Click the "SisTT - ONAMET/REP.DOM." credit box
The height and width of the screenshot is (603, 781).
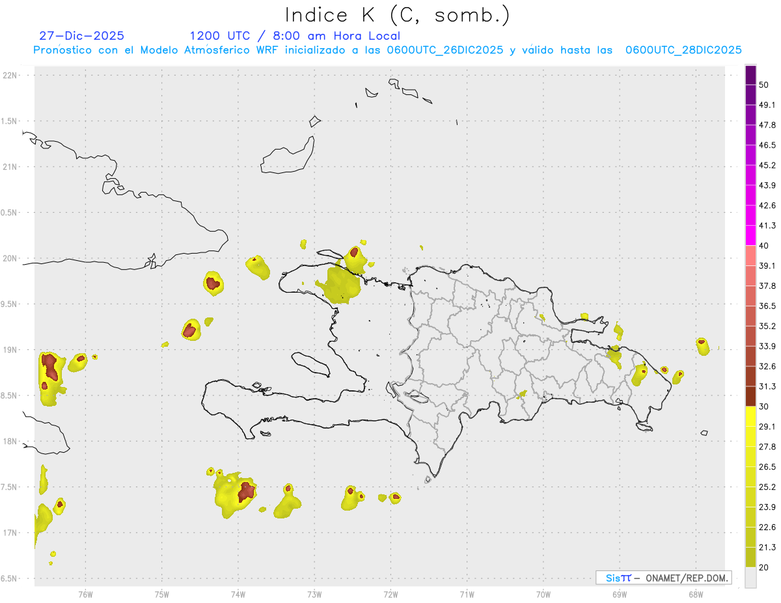(663, 578)
